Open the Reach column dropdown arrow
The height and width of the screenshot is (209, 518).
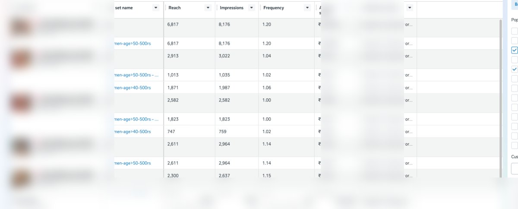tap(208, 8)
